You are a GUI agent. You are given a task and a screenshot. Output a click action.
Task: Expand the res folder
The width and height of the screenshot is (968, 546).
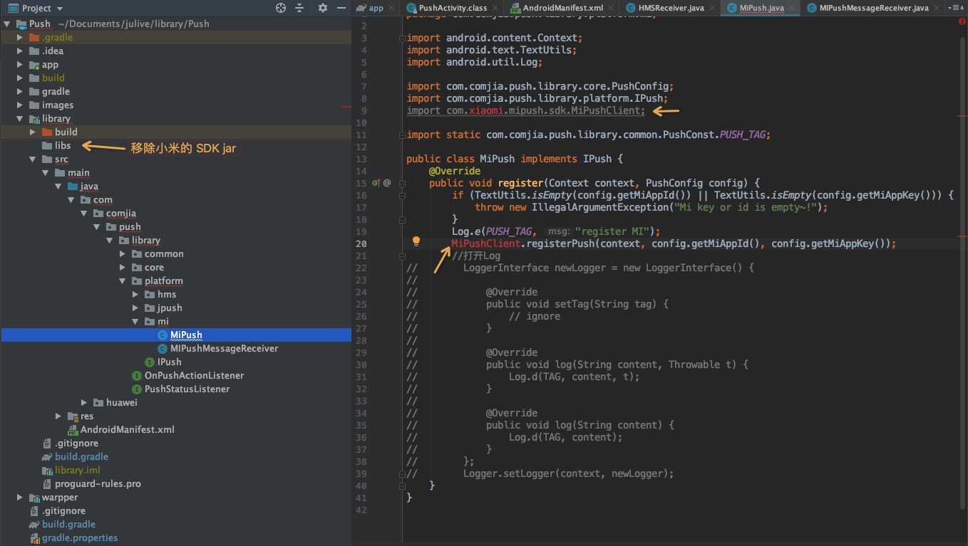pos(59,416)
